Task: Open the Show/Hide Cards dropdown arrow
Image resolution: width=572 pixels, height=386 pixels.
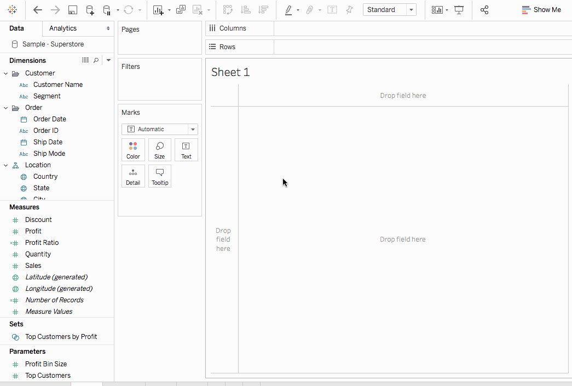Action: [447, 10]
